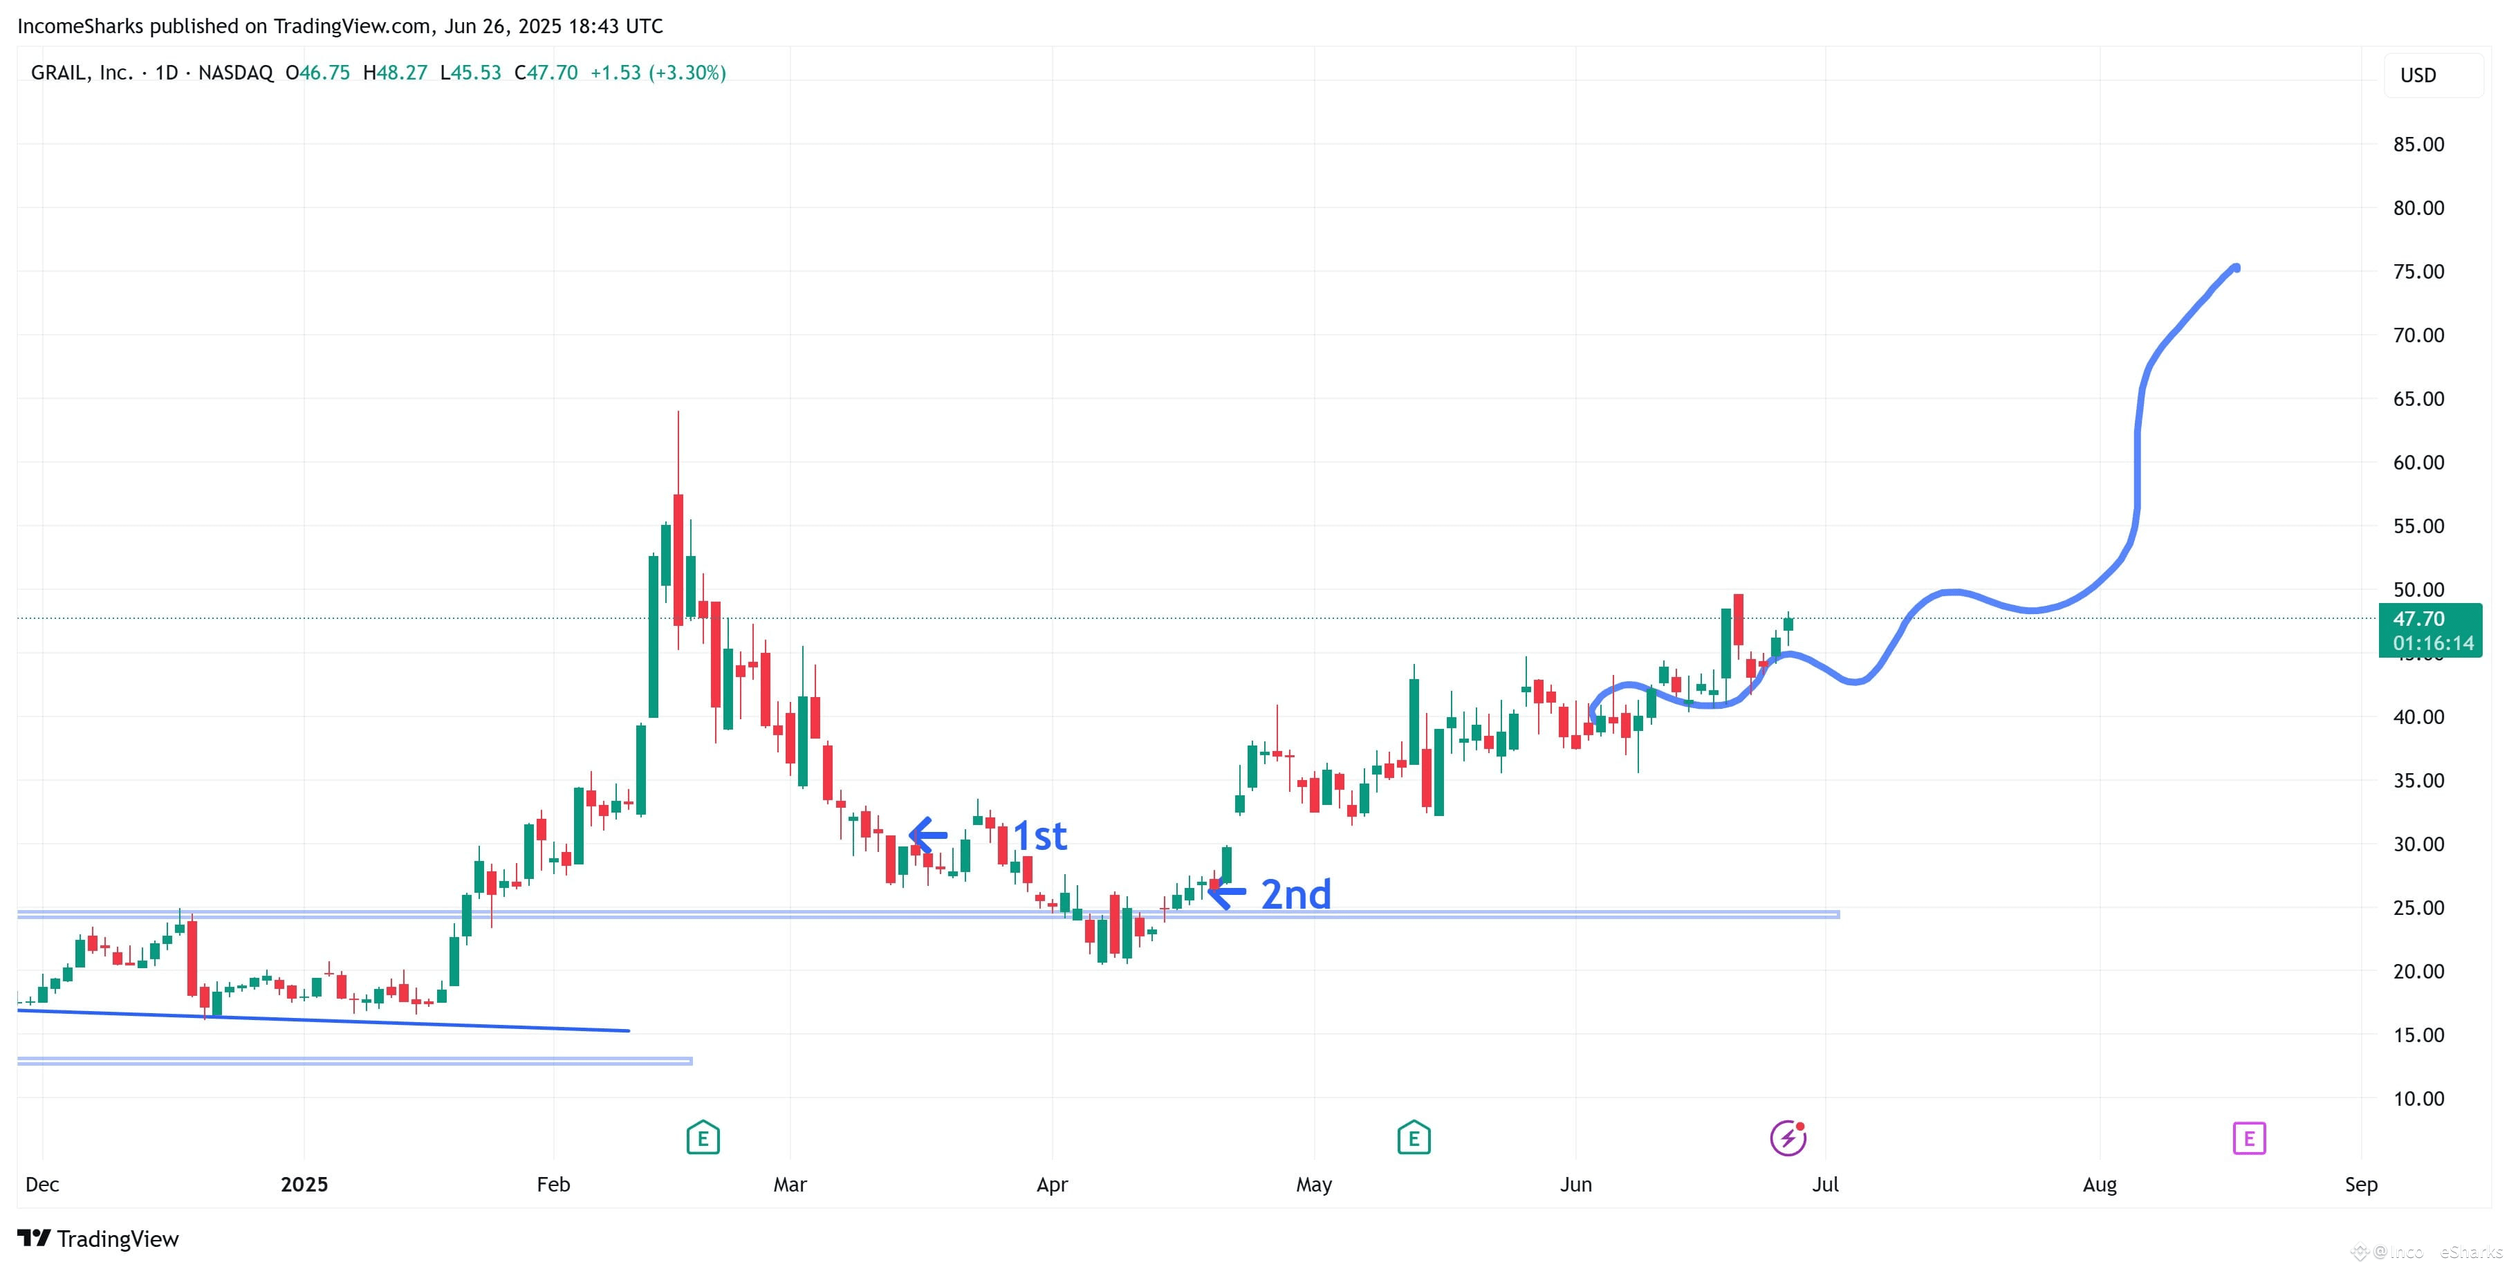Viewport: 2509px width, 1269px height.
Task: Click the Aug label on time axis
Action: [x=2100, y=1184]
